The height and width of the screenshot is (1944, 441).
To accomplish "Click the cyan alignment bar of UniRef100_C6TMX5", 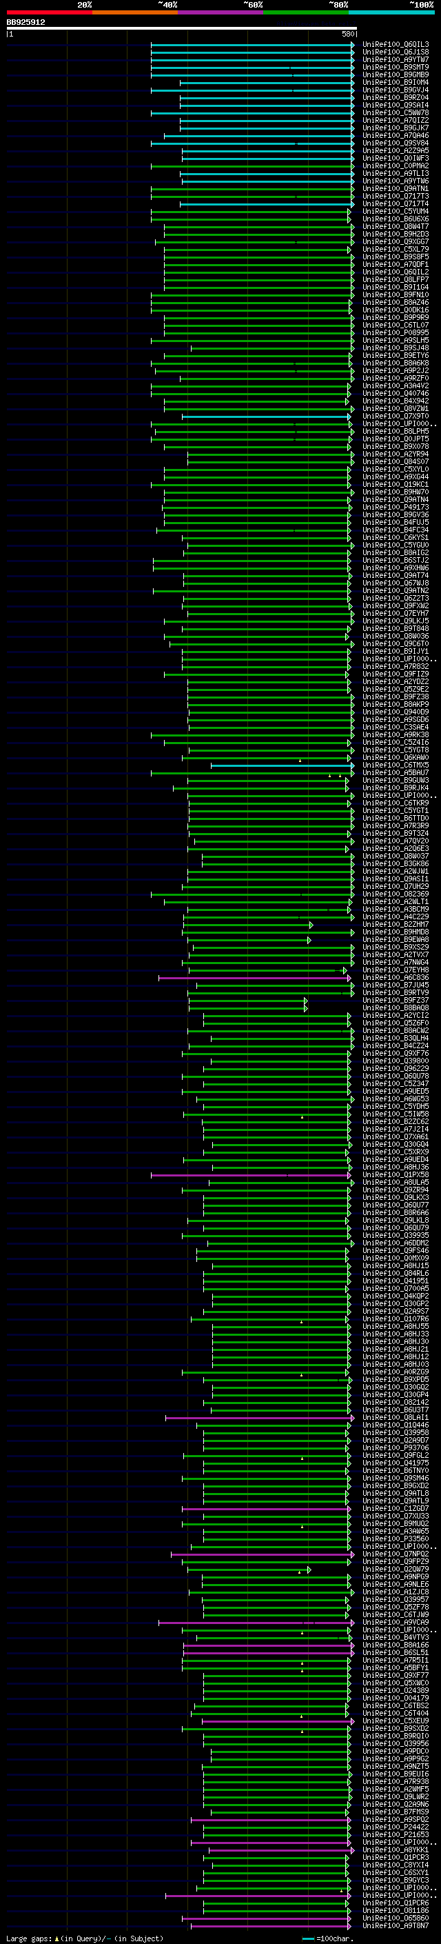I will (282, 766).
